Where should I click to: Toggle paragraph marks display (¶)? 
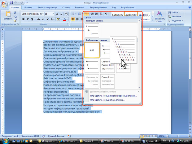point(106,14)
